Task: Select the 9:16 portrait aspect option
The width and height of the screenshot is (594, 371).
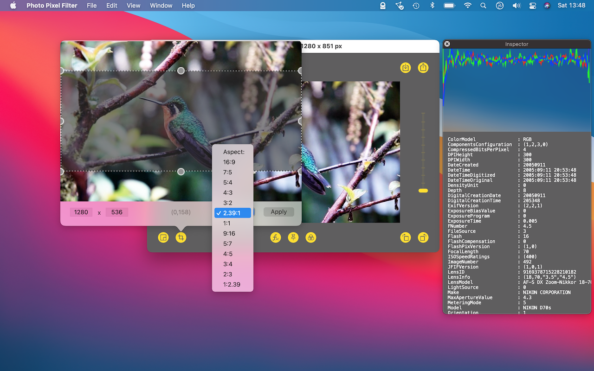Action: pyautogui.click(x=229, y=233)
